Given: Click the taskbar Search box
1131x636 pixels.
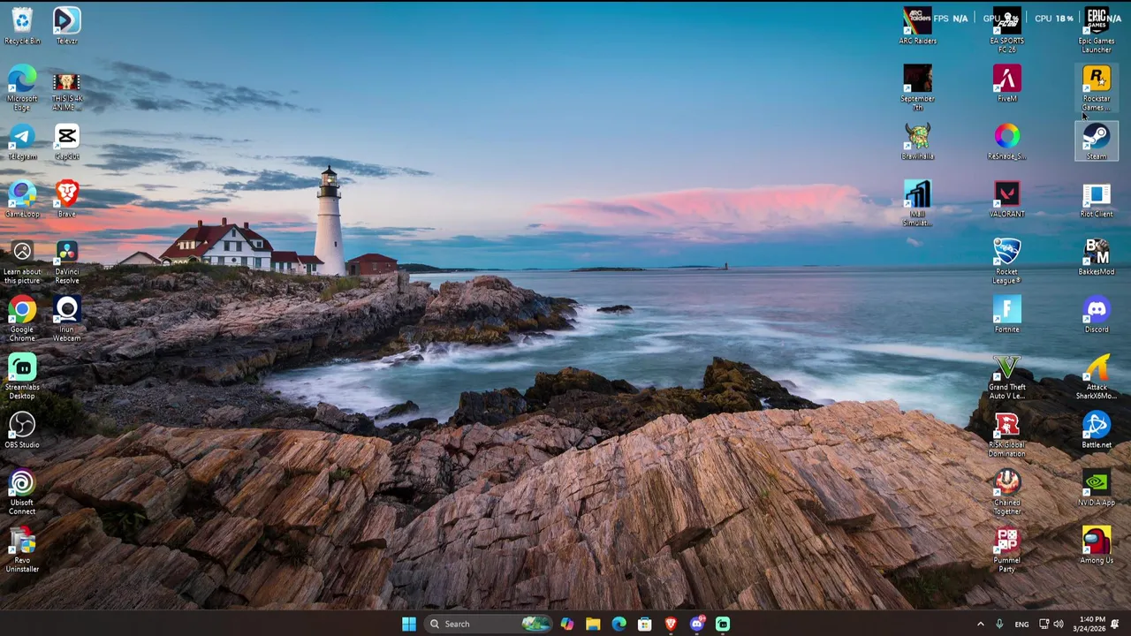Looking at the screenshot, I should tap(487, 624).
